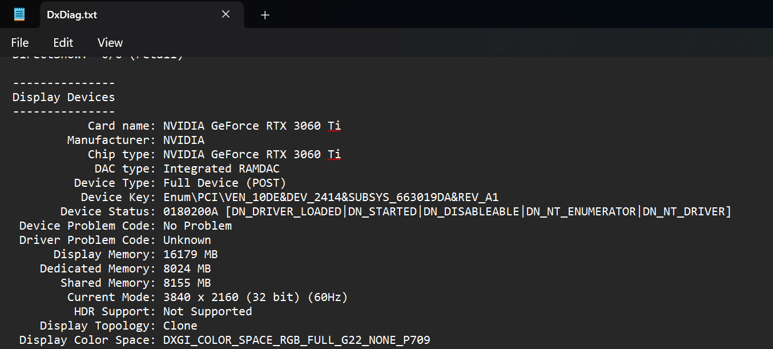Click the "Integrated RAMDAC" value

pyautogui.click(x=222, y=169)
